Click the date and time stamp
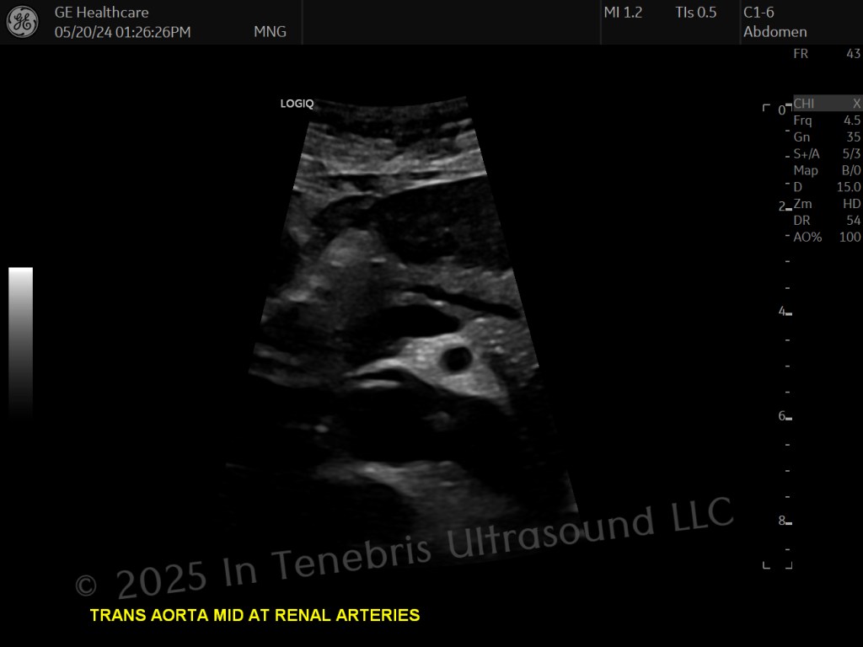 click(123, 32)
